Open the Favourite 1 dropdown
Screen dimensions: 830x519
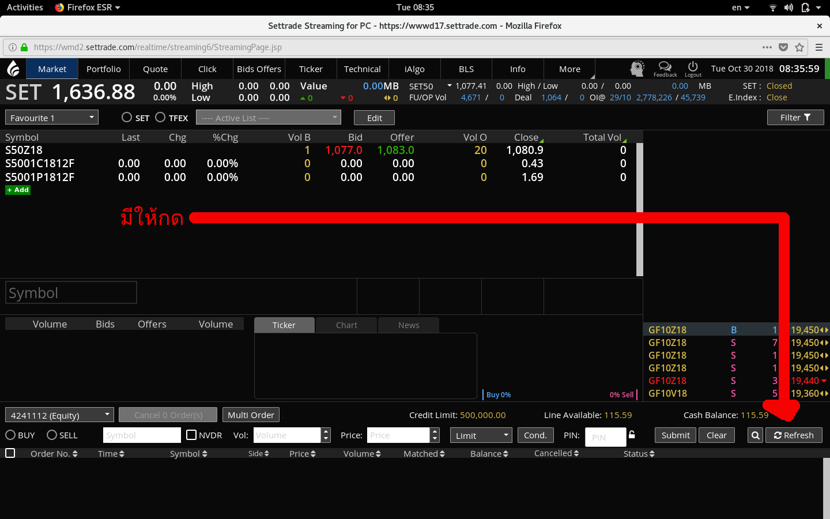[52, 118]
